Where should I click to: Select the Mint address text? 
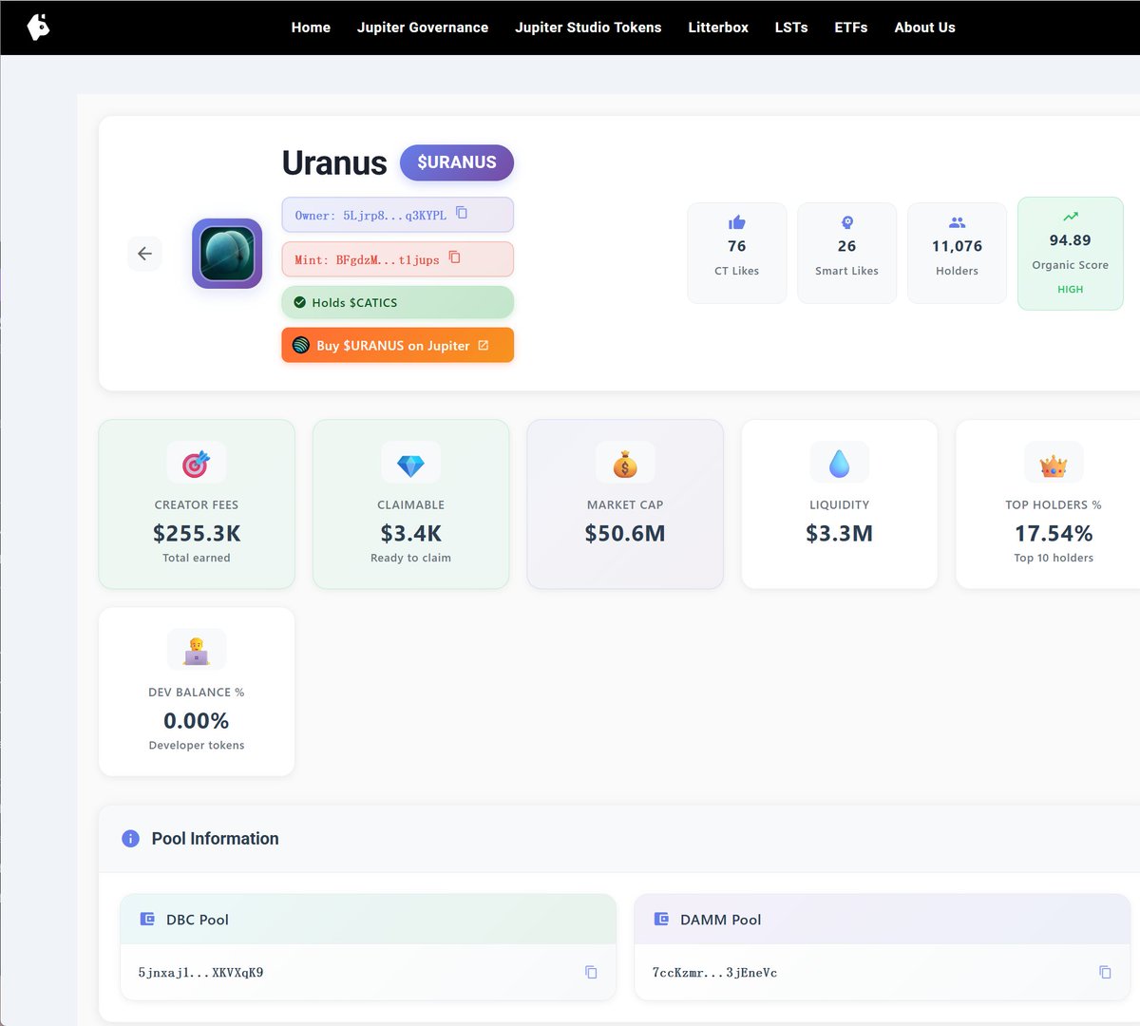point(367,260)
